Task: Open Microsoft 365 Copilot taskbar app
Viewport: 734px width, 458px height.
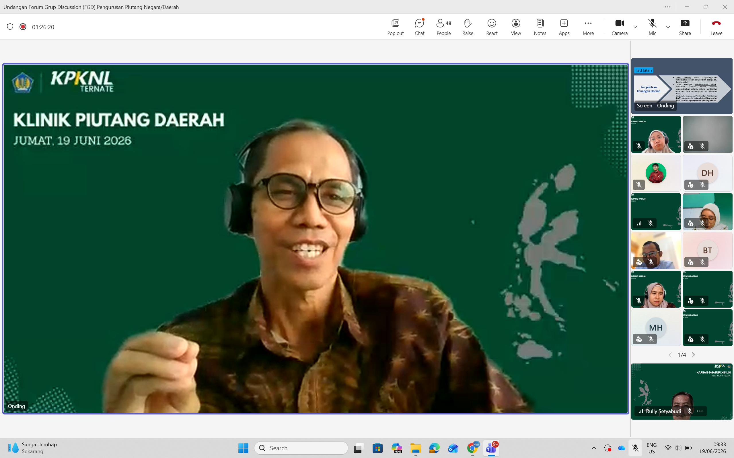Action: pyautogui.click(x=396, y=448)
